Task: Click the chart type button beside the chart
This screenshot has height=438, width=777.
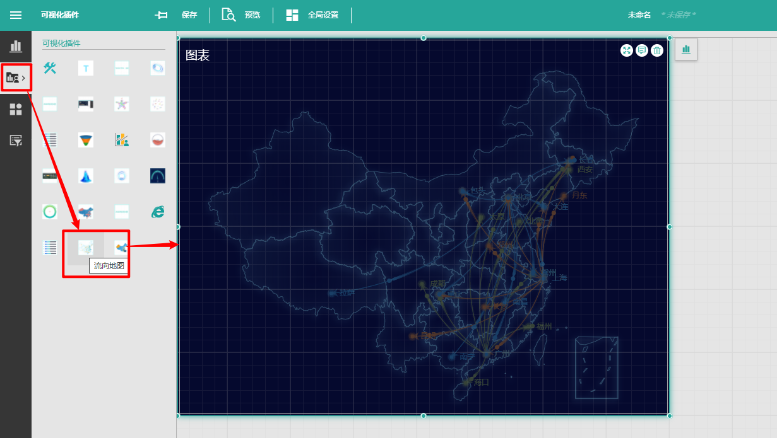Action: coord(686,49)
